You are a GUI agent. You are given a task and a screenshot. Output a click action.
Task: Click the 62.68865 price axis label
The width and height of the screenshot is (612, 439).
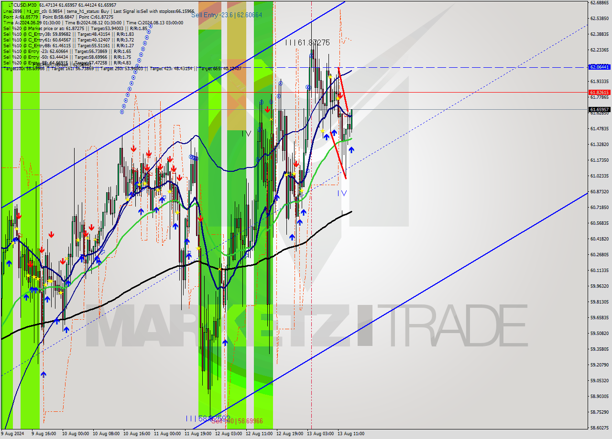point(600,2)
